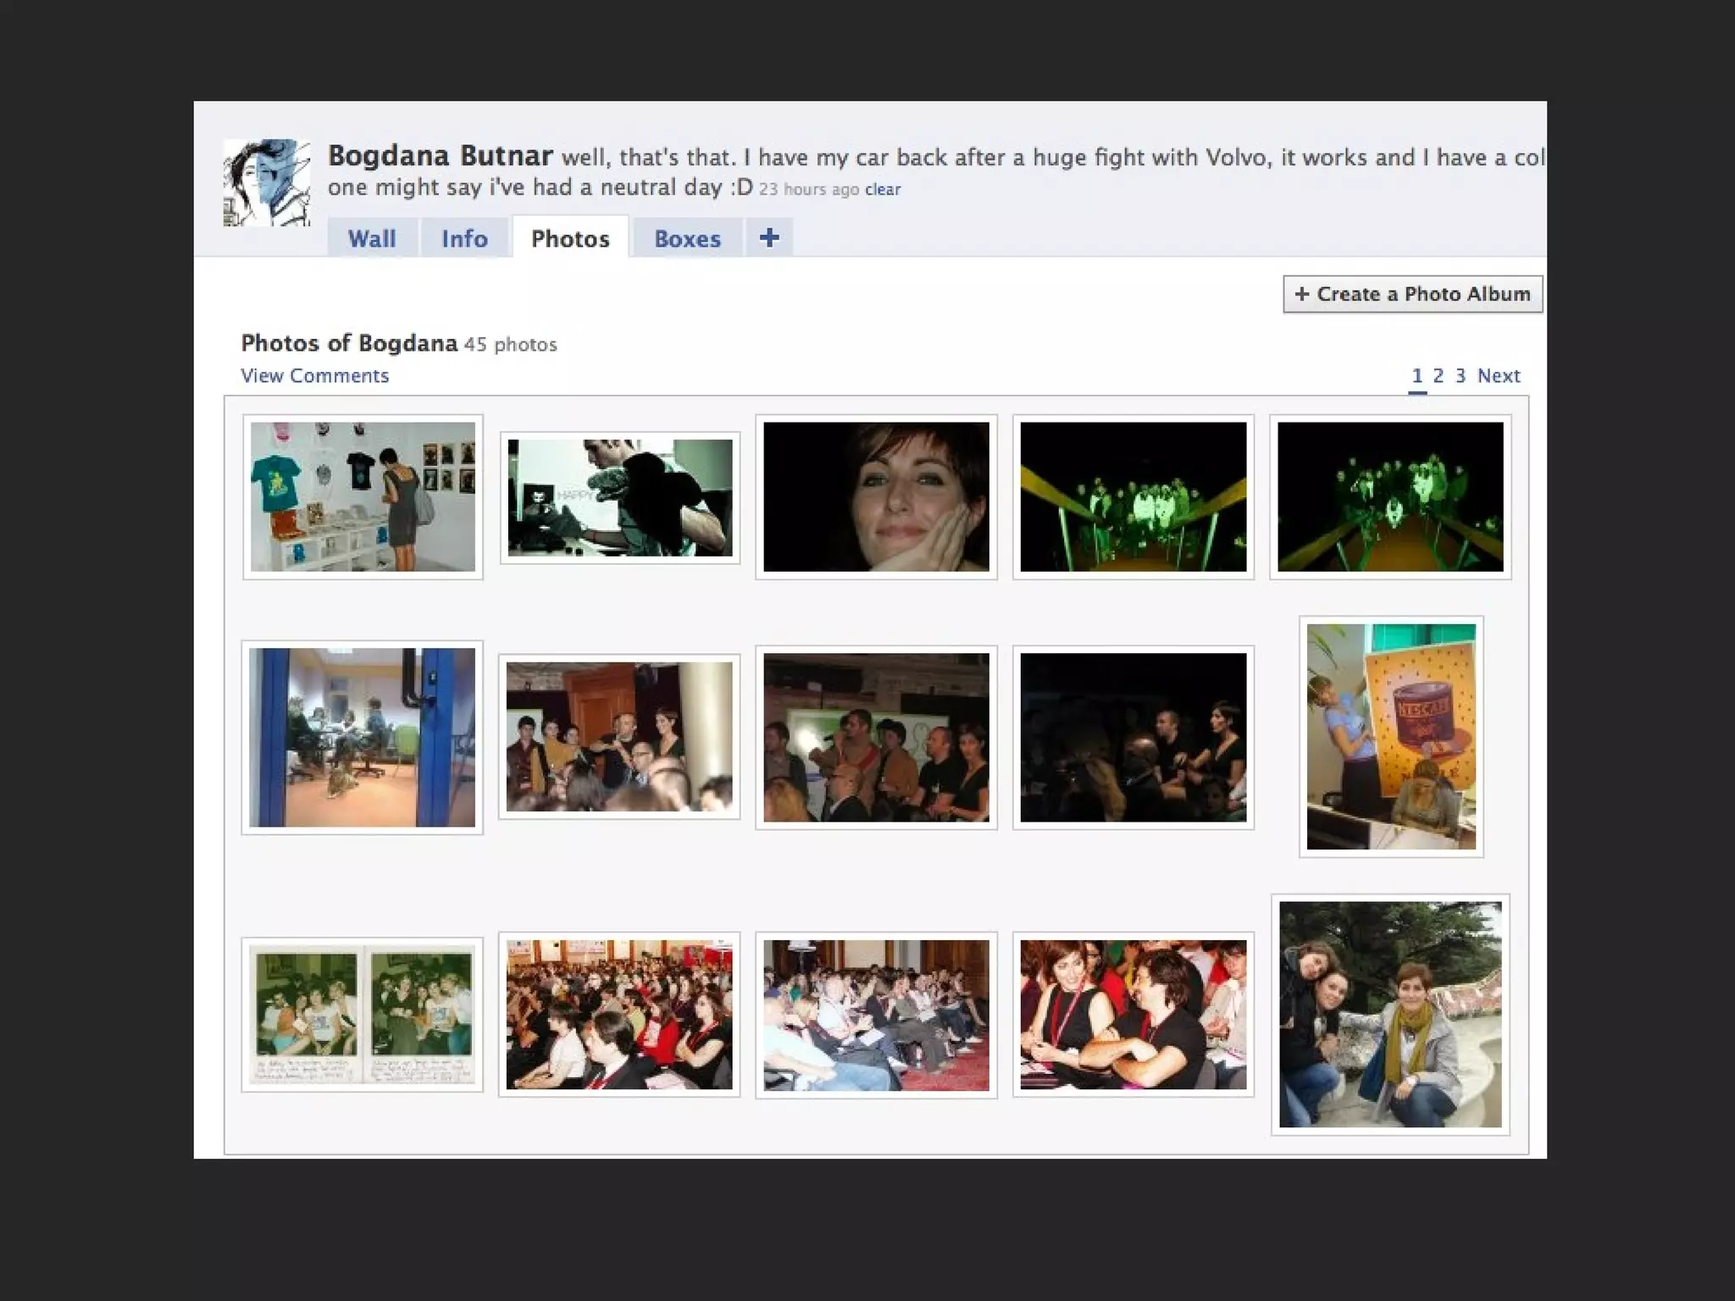Click the plus tab to add a tab

point(769,238)
